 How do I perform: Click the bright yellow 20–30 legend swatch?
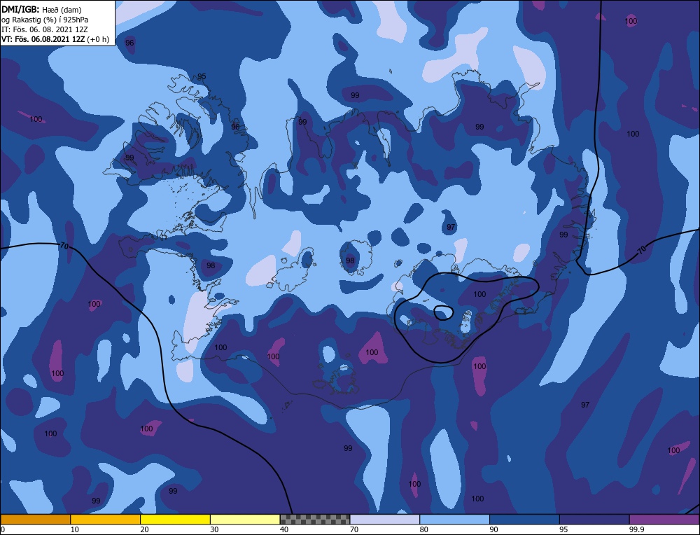coord(175,520)
